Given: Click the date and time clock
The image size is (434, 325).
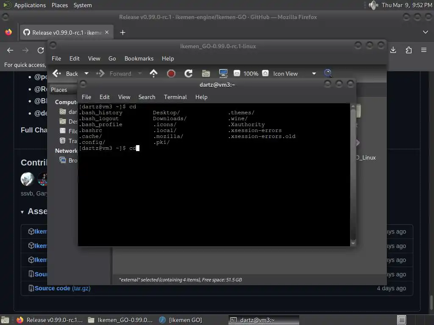Looking at the screenshot, I should (x=406, y=5).
